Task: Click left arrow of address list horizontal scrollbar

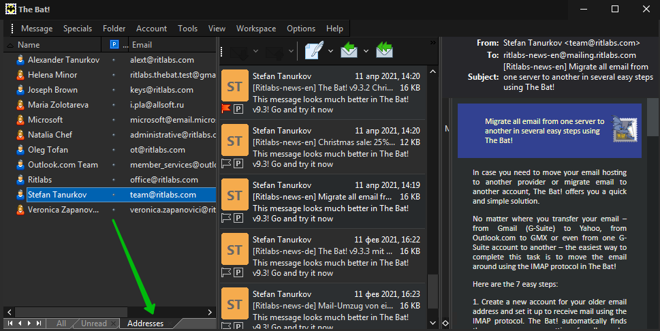Action: 10,312
